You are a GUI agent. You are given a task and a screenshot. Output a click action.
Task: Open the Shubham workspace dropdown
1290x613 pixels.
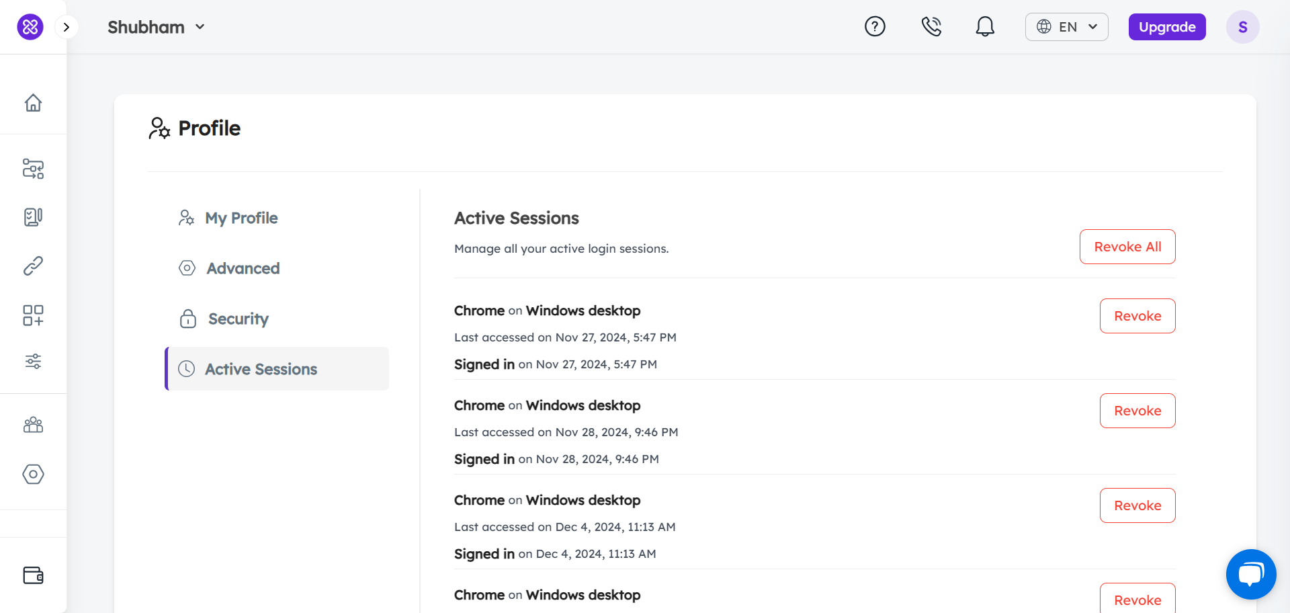pyautogui.click(x=156, y=27)
